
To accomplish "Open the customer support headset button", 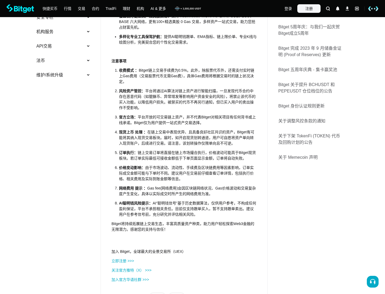I will pos(373,282).
